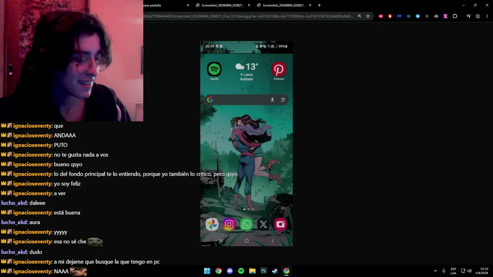The width and height of the screenshot is (493, 277).
Task: Open Spotify from the taskbar
Action: (241, 271)
